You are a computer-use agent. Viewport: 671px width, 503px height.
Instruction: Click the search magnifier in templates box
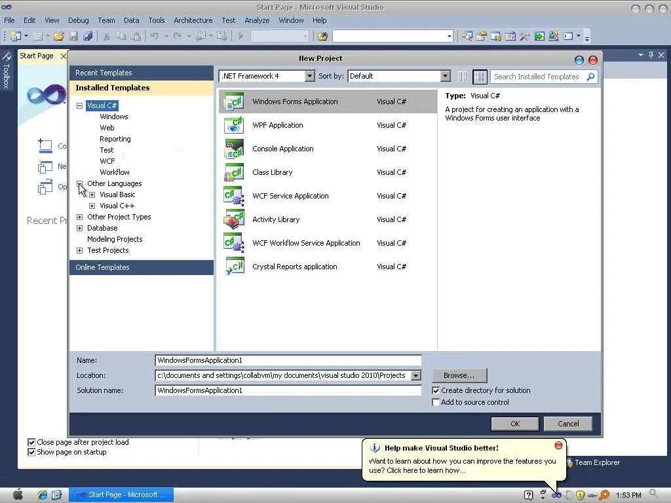[x=590, y=77]
